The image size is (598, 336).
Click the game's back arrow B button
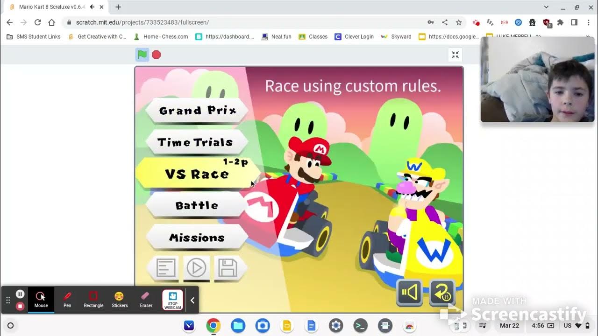(x=442, y=293)
